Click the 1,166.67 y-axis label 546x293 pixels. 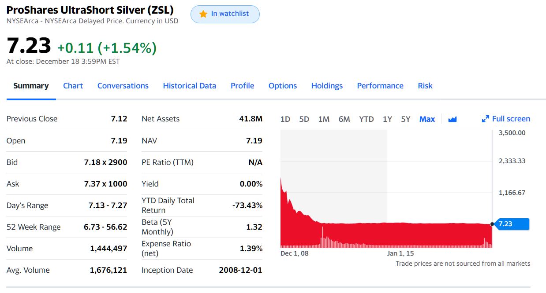[x=512, y=193]
